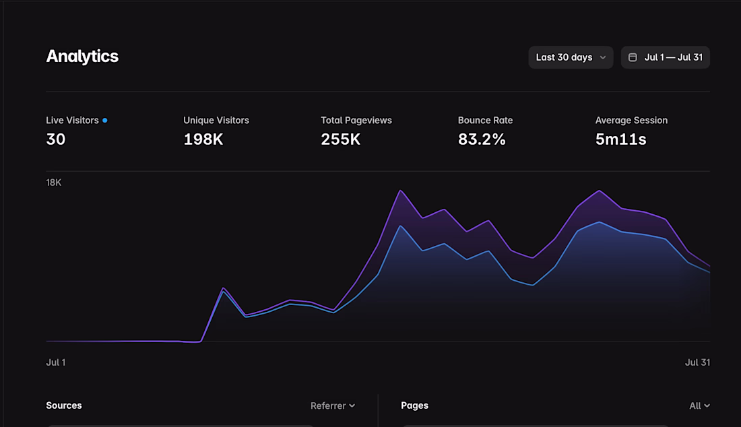The width and height of the screenshot is (741, 427).
Task: Click the Jul 1 x-axis label
Action: [x=56, y=362]
